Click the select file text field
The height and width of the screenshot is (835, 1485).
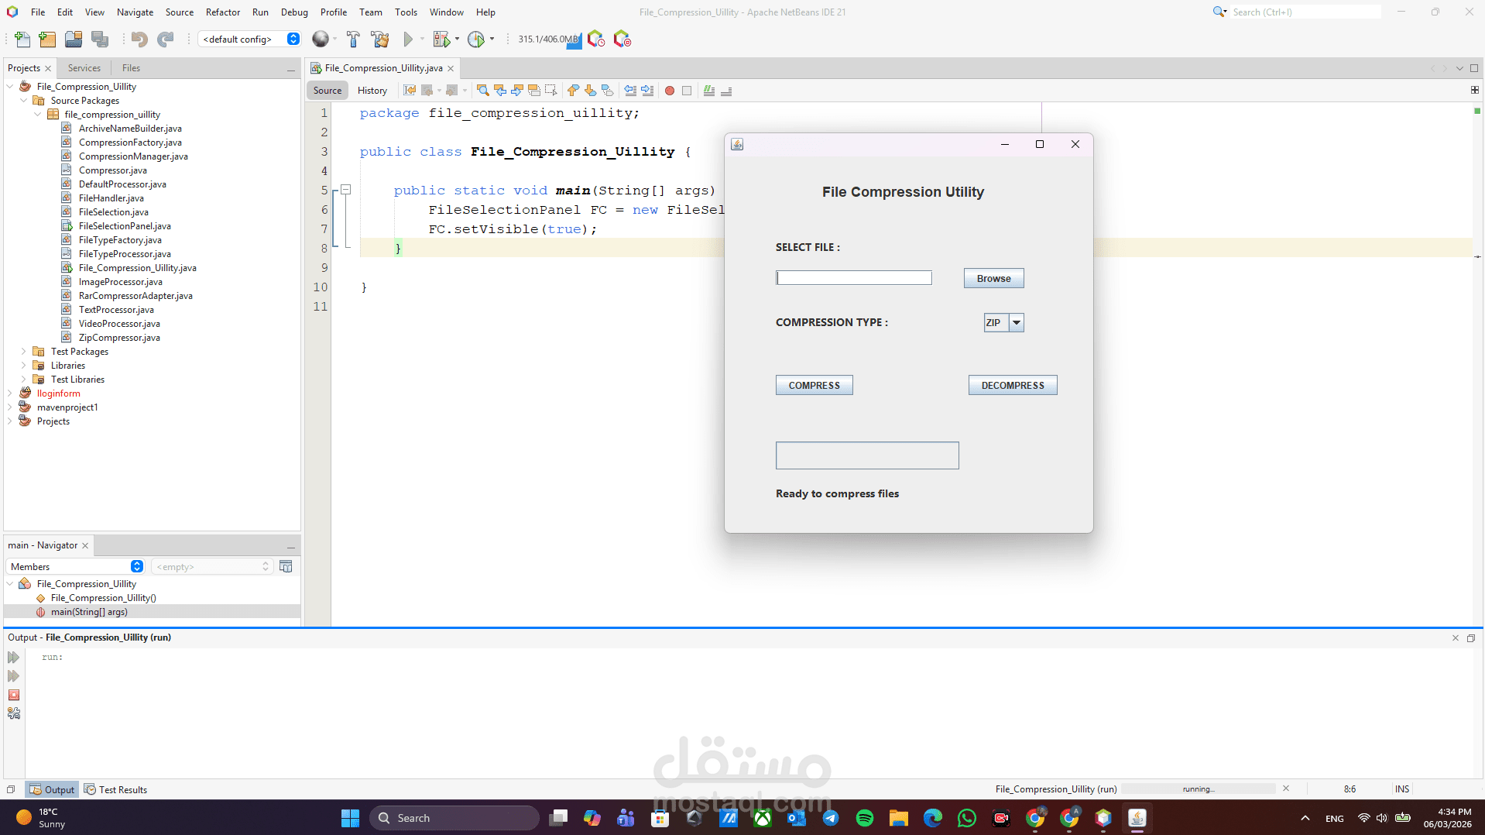(x=854, y=278)
